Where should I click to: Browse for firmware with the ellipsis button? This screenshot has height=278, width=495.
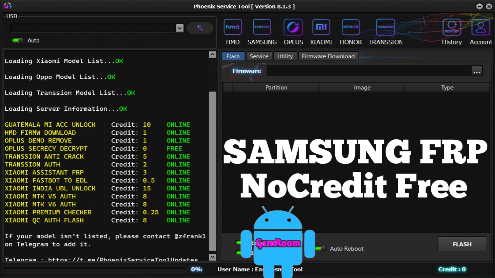(x=476, y=71)
